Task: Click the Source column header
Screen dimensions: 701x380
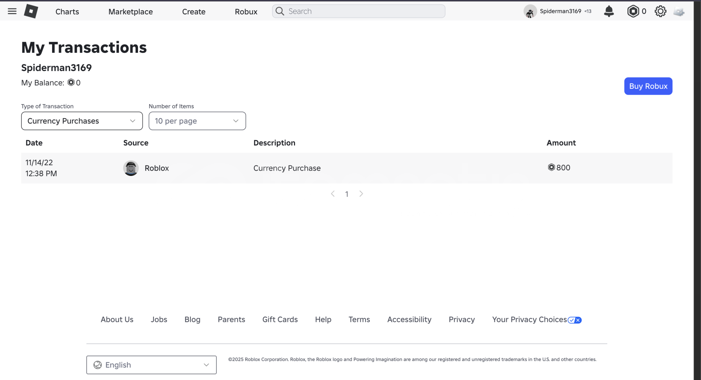Action: [136, 143]
